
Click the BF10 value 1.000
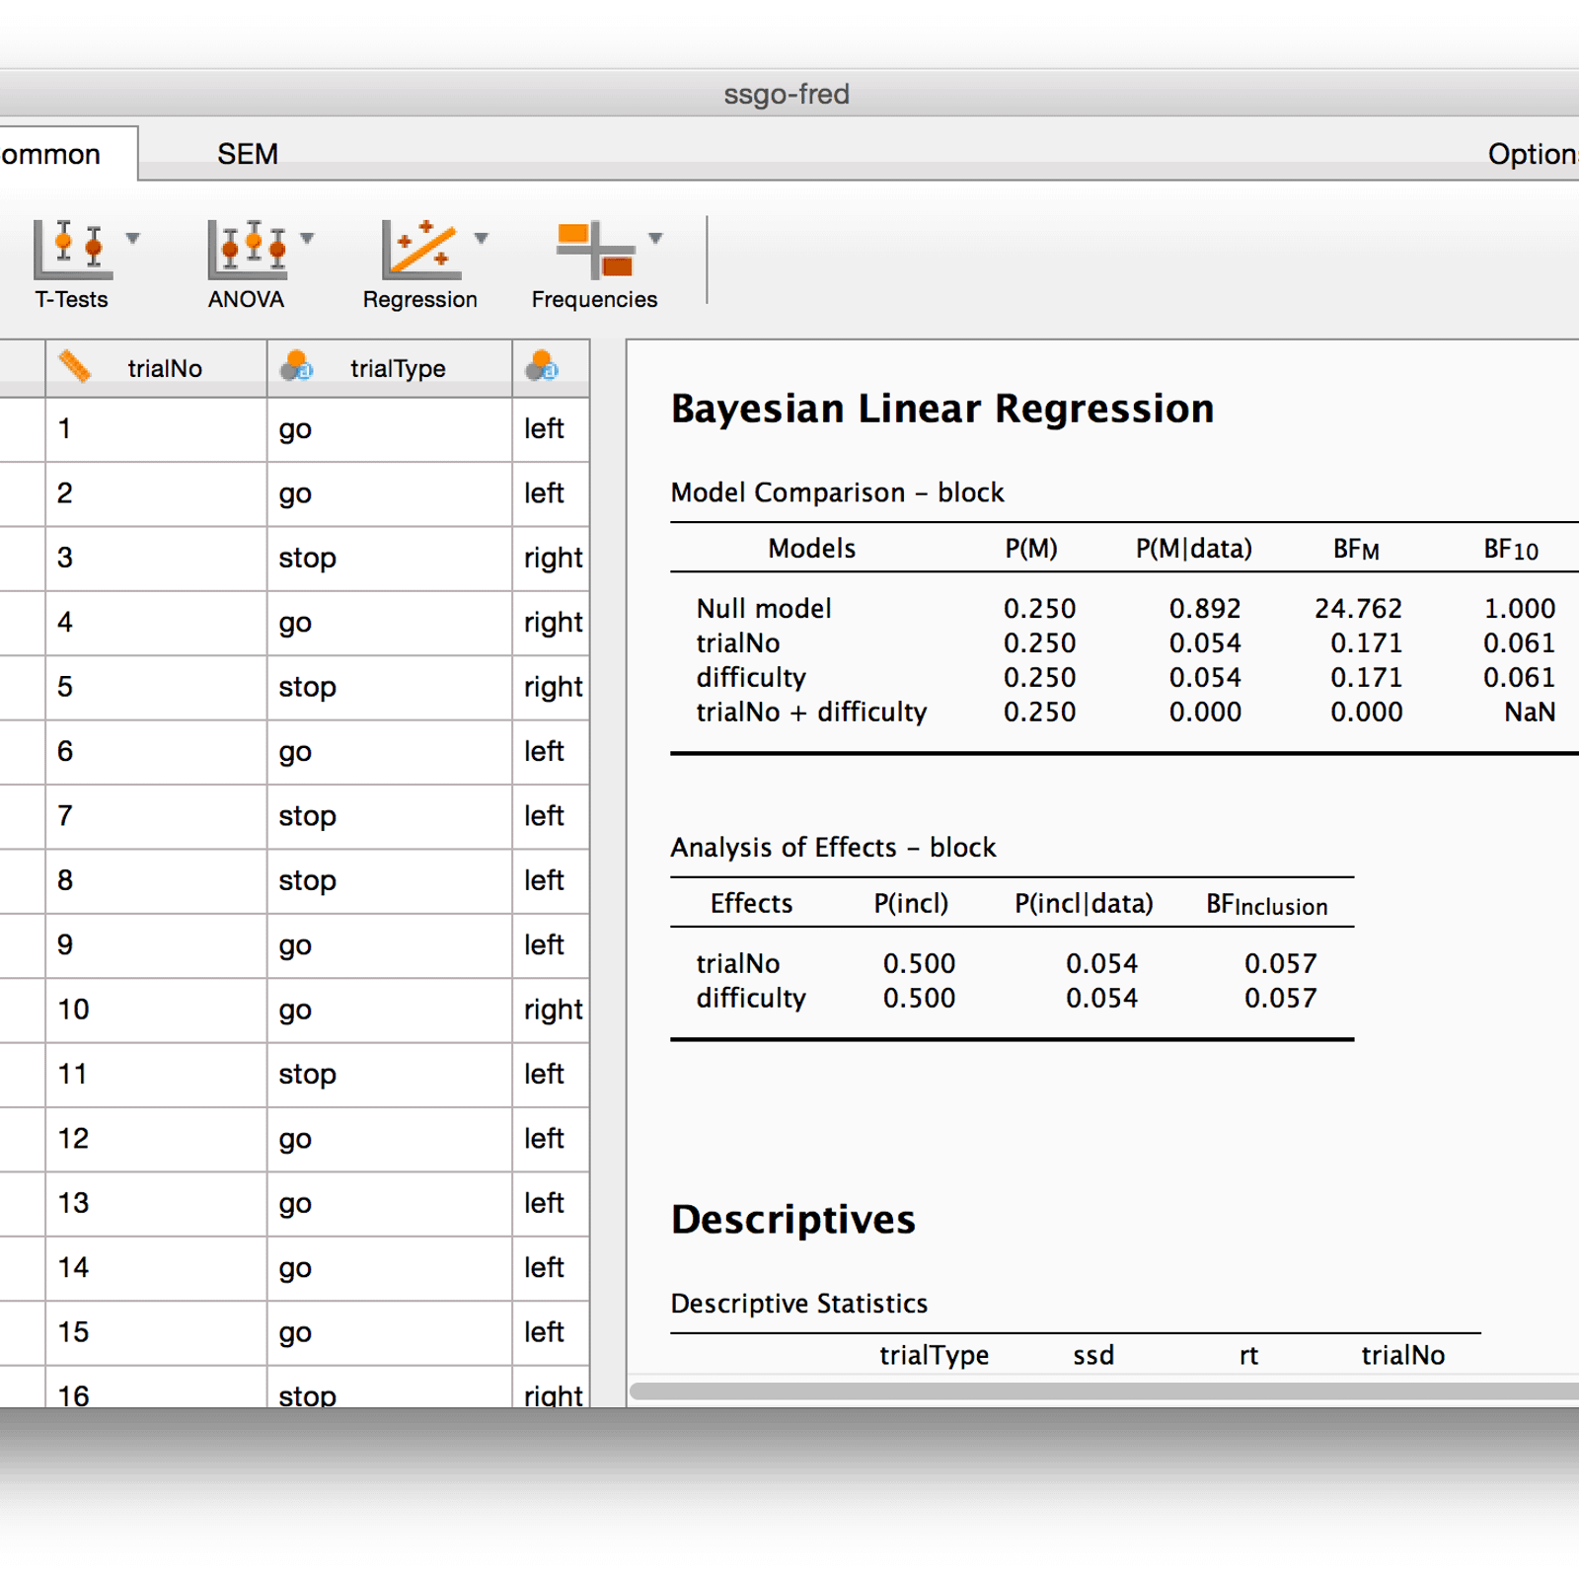point(1520,608)
